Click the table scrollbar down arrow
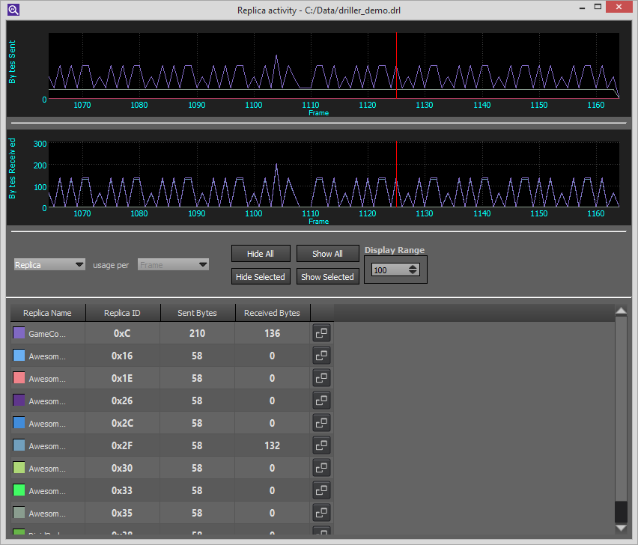The width and height of the screenshot is (638, 545). point(620,528)
